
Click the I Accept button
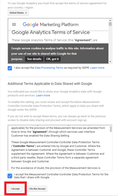[15, 189]
